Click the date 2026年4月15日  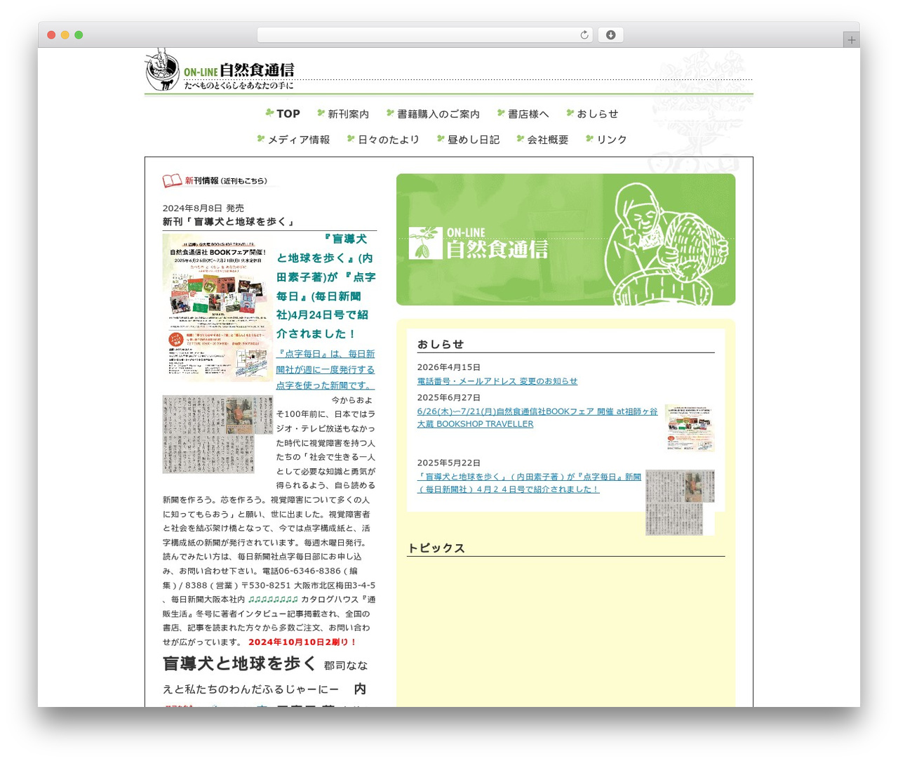tap(449, 367)
